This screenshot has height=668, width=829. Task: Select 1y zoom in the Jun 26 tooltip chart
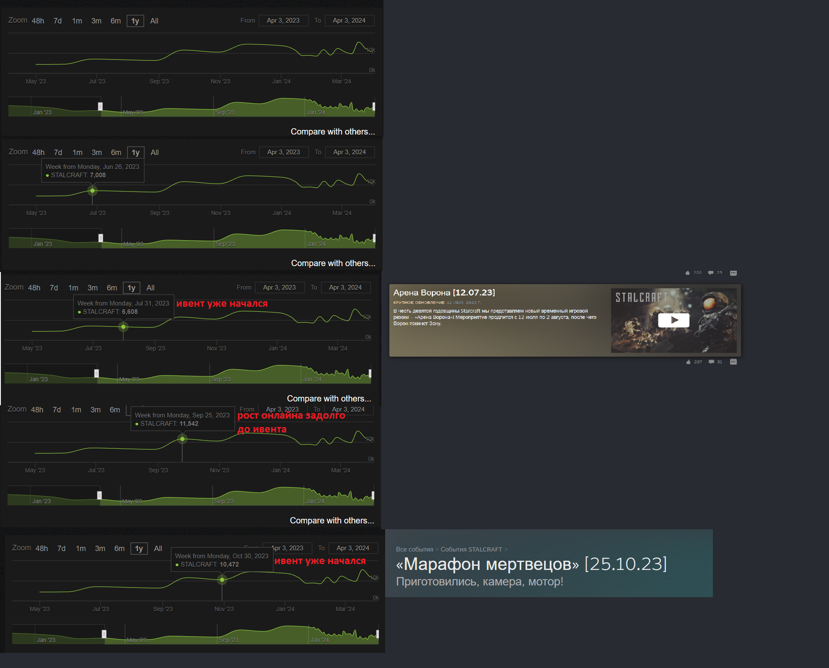135,153
